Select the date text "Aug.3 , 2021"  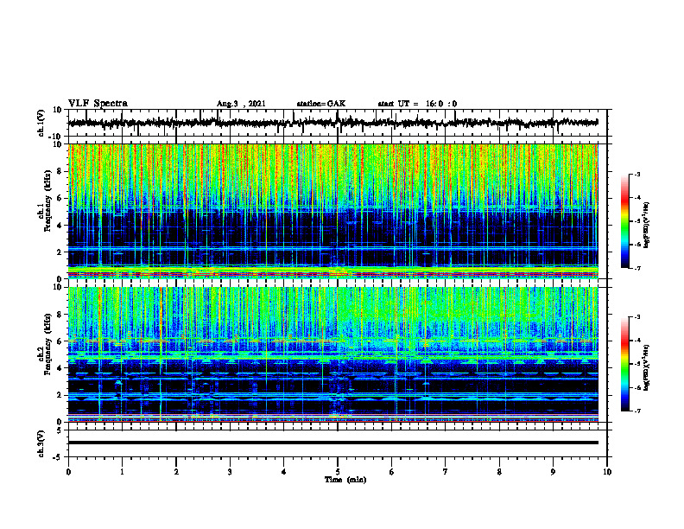241,104
